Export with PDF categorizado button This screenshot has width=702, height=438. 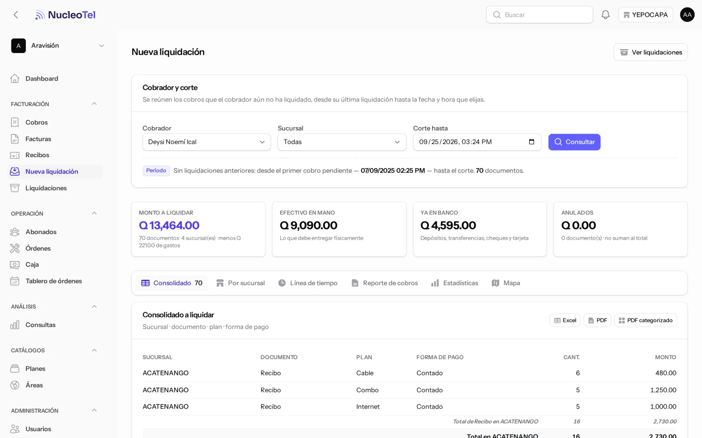[x=645, y=321]
